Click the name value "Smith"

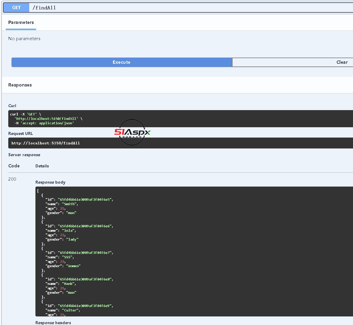pyautogui.click(x=69, y=204)
